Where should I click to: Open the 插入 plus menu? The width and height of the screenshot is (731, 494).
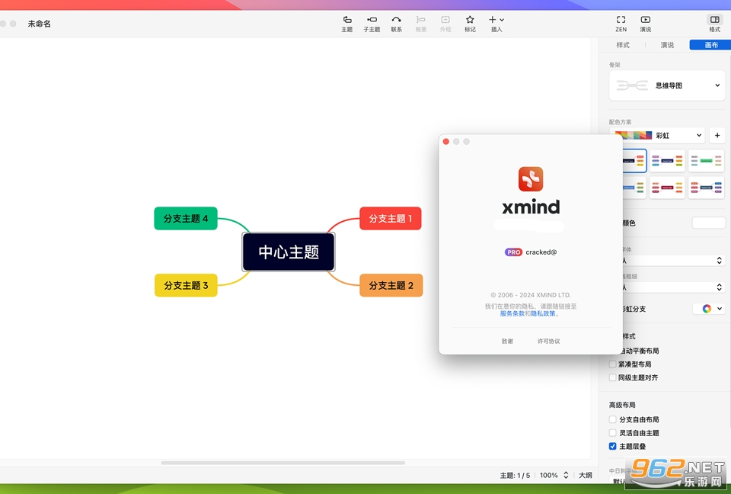tap(496, 24)
